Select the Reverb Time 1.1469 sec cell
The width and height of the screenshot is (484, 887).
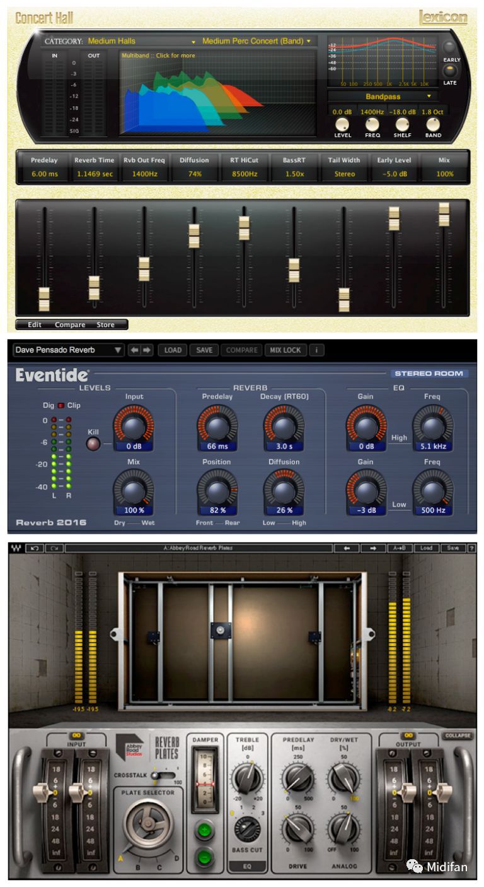point(95,167)
